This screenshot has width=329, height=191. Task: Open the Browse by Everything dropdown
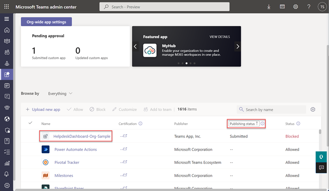tap(60, 94)
